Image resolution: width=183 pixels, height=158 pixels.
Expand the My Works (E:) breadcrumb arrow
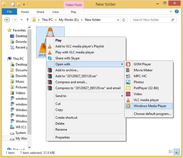tap(82, 20)
